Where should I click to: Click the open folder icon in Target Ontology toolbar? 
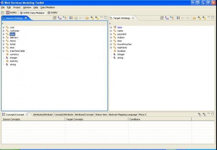[194, 18]
